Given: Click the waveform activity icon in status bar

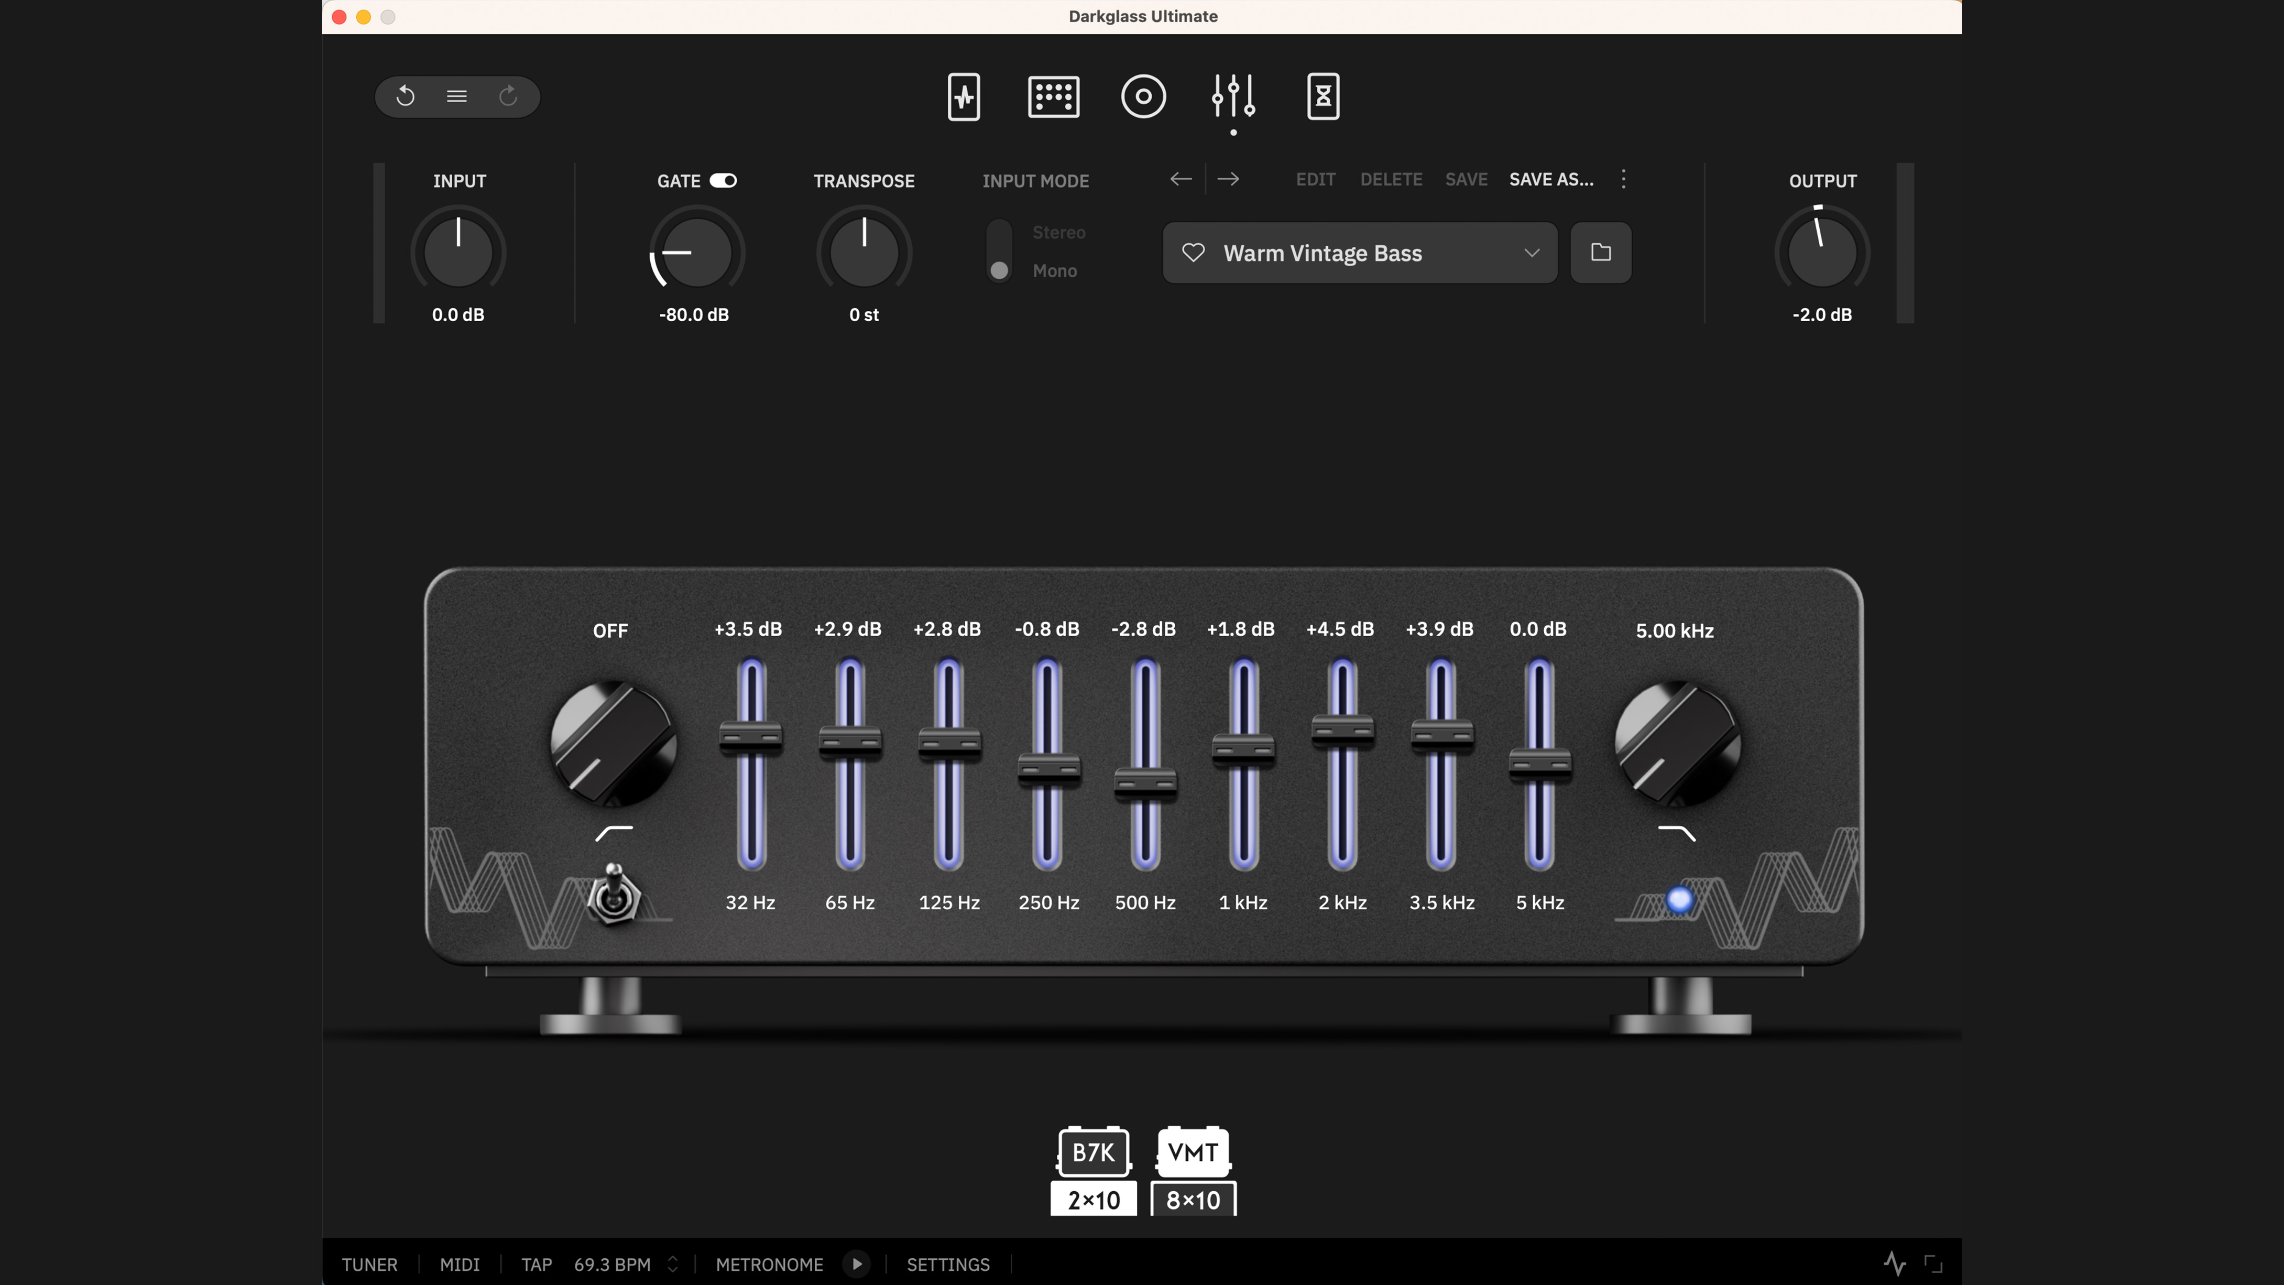Looking at the screenshot, I should click(x=1894, y=1264).
